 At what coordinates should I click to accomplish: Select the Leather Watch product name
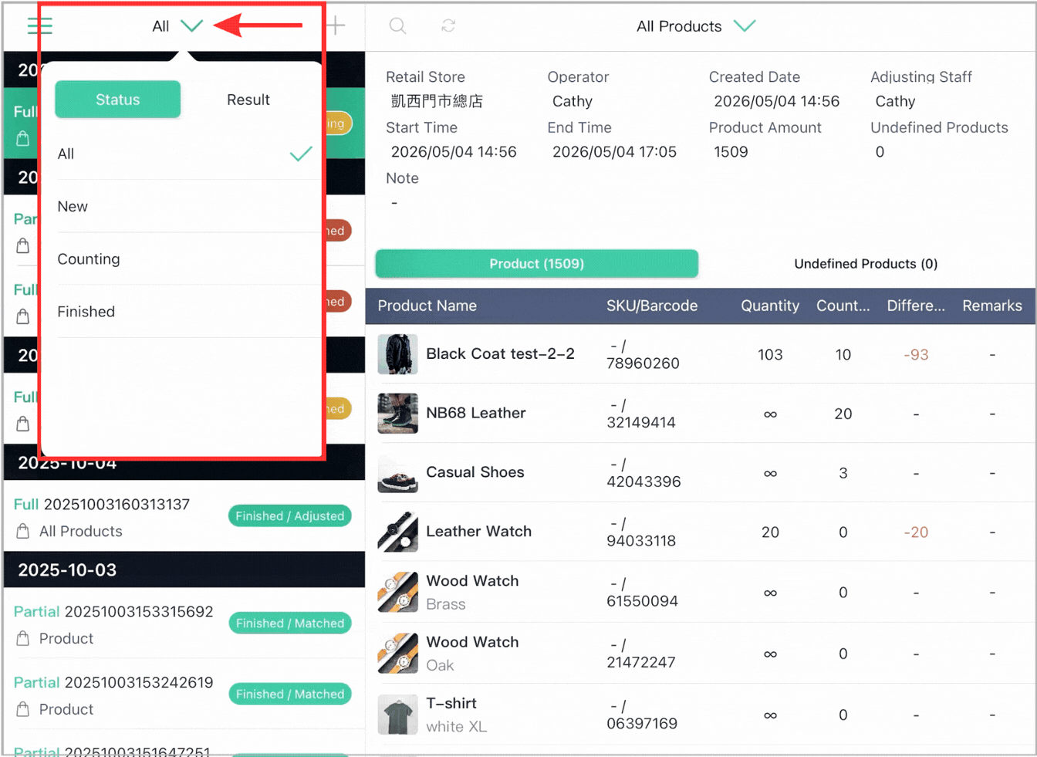(x=478, y=532)
